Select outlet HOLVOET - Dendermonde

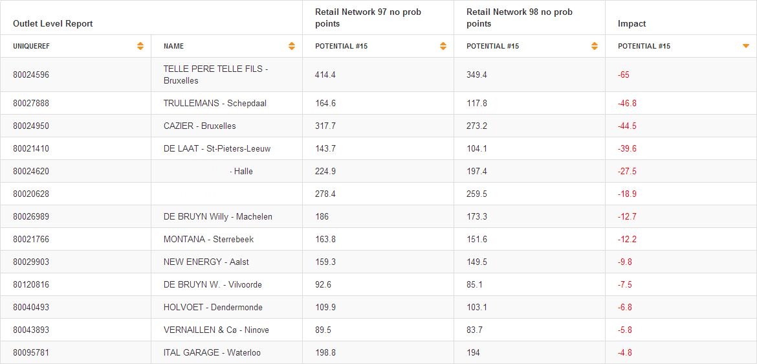click(213, 308)
